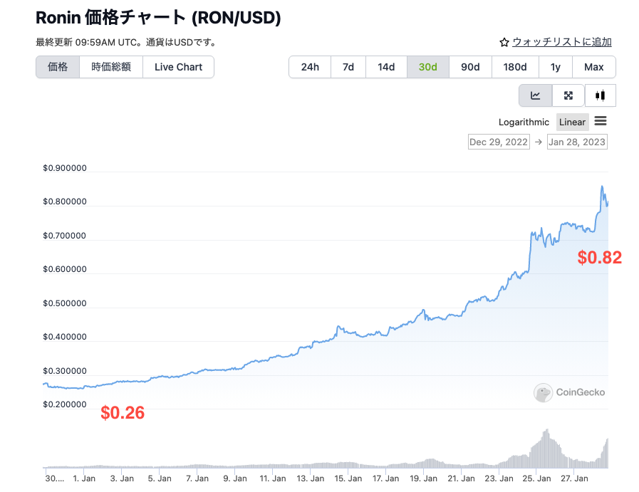Open fullscreen chart expand icon
Viewport: 639px width, 492px height.
coord(568,95)
